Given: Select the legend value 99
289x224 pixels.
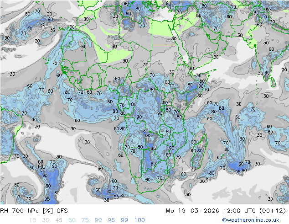Looking at the screenshot, I should pos(124,220).
